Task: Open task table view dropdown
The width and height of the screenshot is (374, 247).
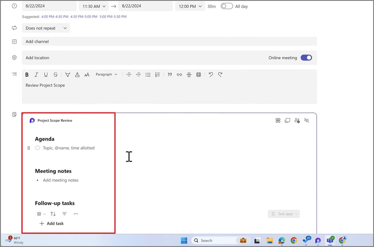Action: coord(42,214)
